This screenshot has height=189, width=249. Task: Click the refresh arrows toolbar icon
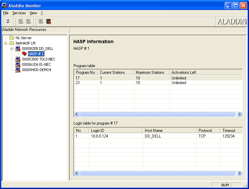[x=8, y=22]
